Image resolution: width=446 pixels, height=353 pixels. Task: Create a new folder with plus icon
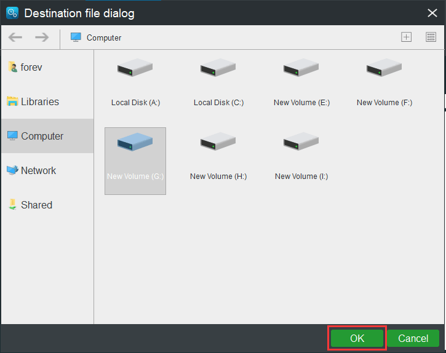click(406, 37)
